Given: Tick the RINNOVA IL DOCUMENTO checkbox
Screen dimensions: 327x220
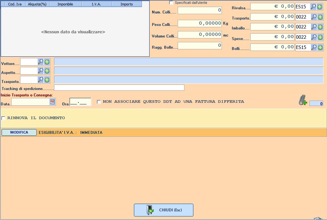Looking at the screenshot, I should (4, 118).
